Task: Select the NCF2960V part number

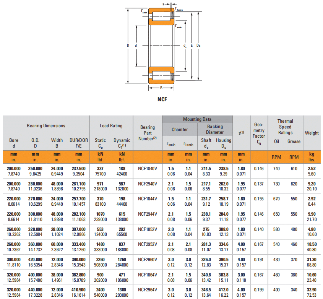Action: [148, 259]
